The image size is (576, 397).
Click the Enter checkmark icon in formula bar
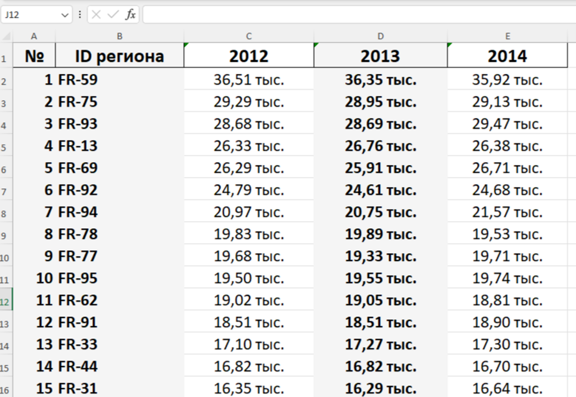tap(113, 15)
